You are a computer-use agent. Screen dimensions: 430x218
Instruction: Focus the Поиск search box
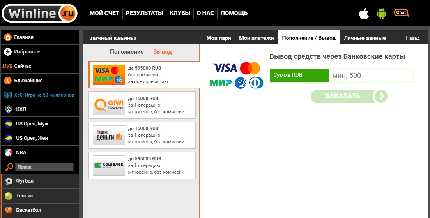point(44,167)
